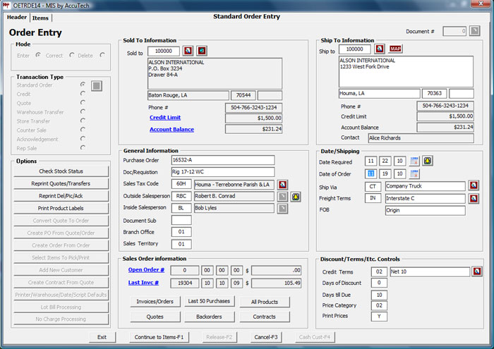Open the Credit Terms lookup icon

click(477, 271)
